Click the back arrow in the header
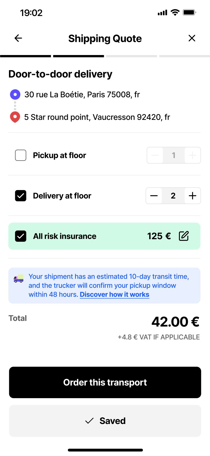Screen dimensions: 210x456 (x=18, y=38)
